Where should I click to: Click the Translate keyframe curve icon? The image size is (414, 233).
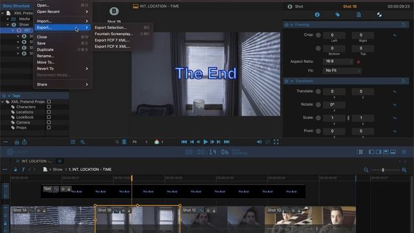[395, 91]
